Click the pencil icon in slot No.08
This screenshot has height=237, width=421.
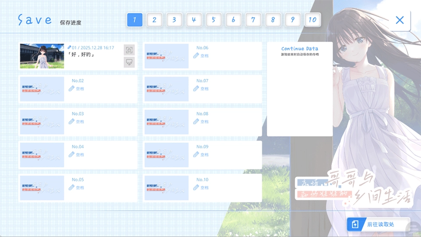pos(196,122)
